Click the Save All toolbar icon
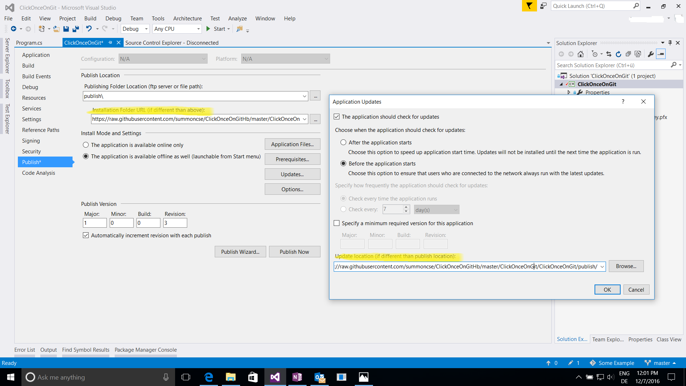The image size is (686, 386). 76,29
